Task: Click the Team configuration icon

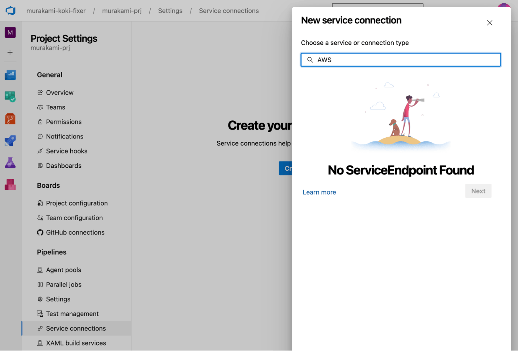Action: point(40,218)
